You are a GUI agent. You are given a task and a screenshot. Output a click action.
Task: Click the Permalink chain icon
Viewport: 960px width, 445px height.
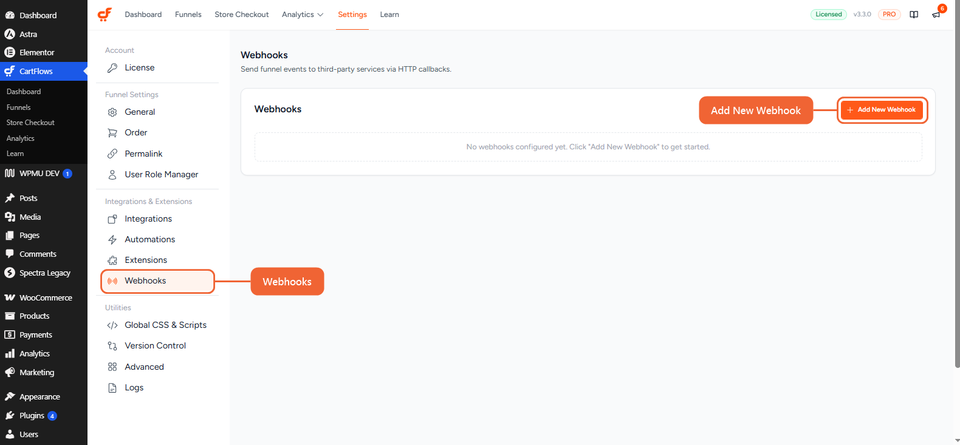point(112,154)
